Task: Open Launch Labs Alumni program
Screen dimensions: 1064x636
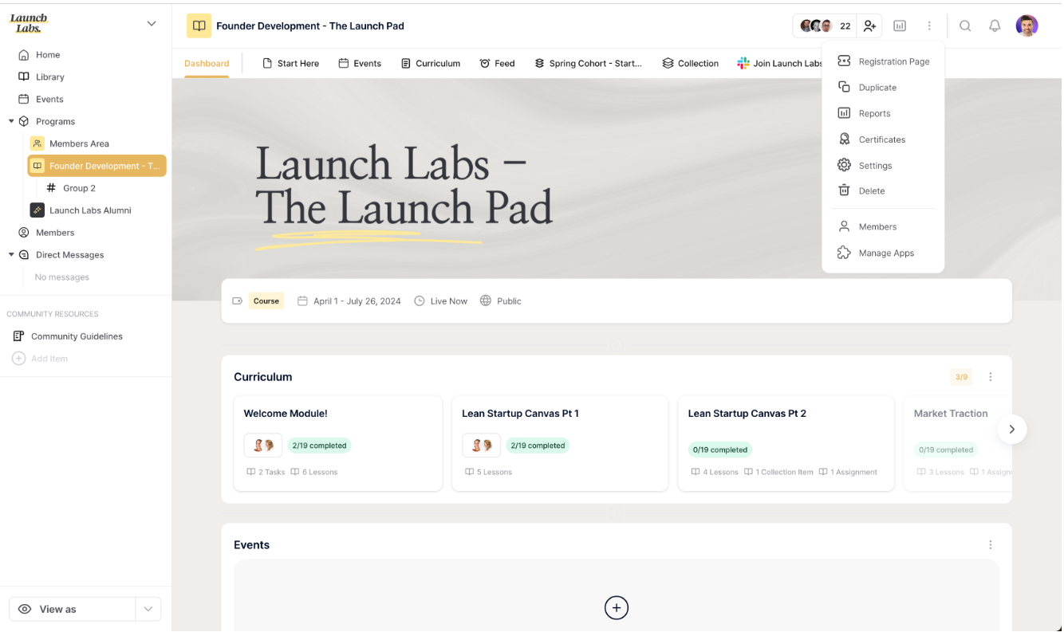Action: pos(90,210)
